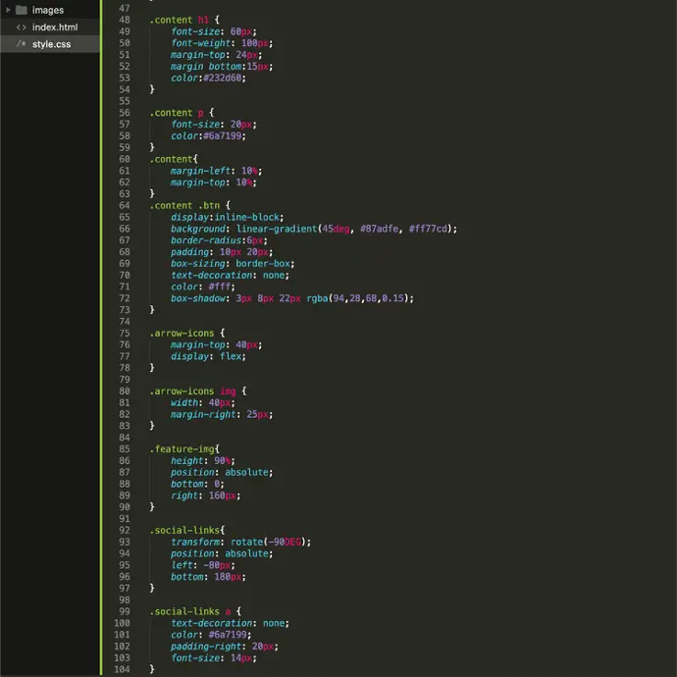Screen dimensions: 677x677
Task: Click '#6a7199' on line 101
Action: [228, 635]
